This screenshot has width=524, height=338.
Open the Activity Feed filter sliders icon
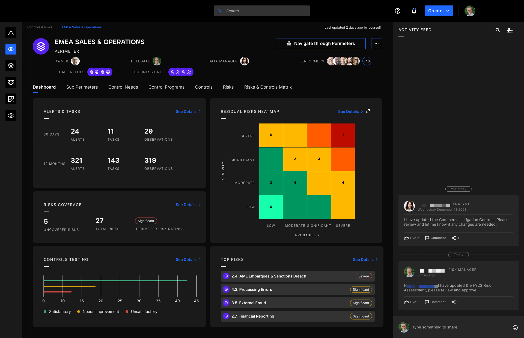click(510, 30)
